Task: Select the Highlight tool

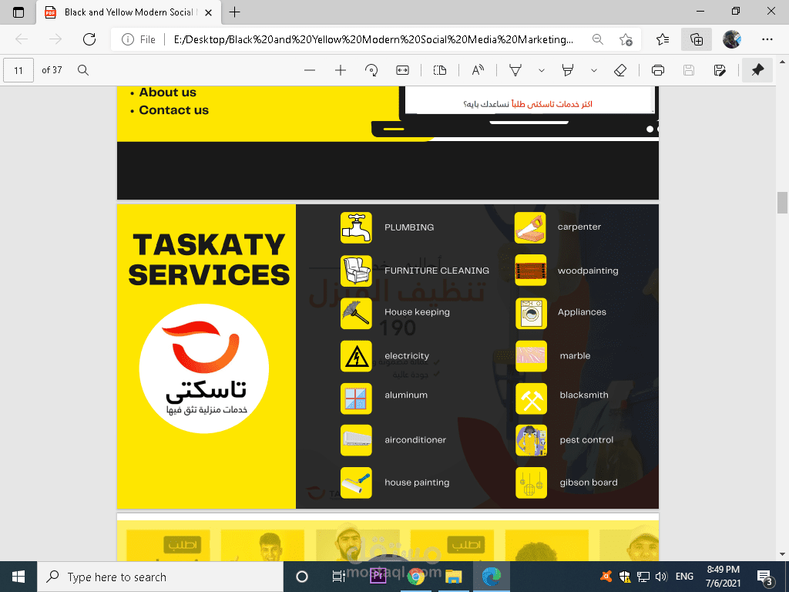Action: 568,70
